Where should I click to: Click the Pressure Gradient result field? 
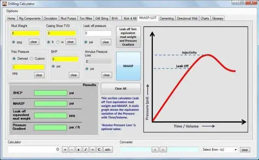51,128
